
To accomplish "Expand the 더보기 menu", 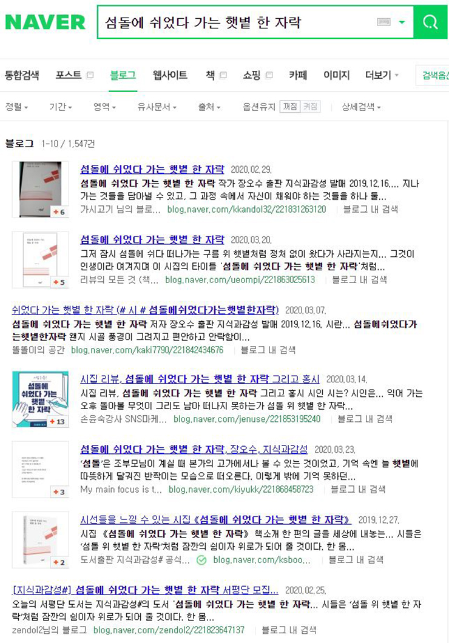I will coord(382,75).
